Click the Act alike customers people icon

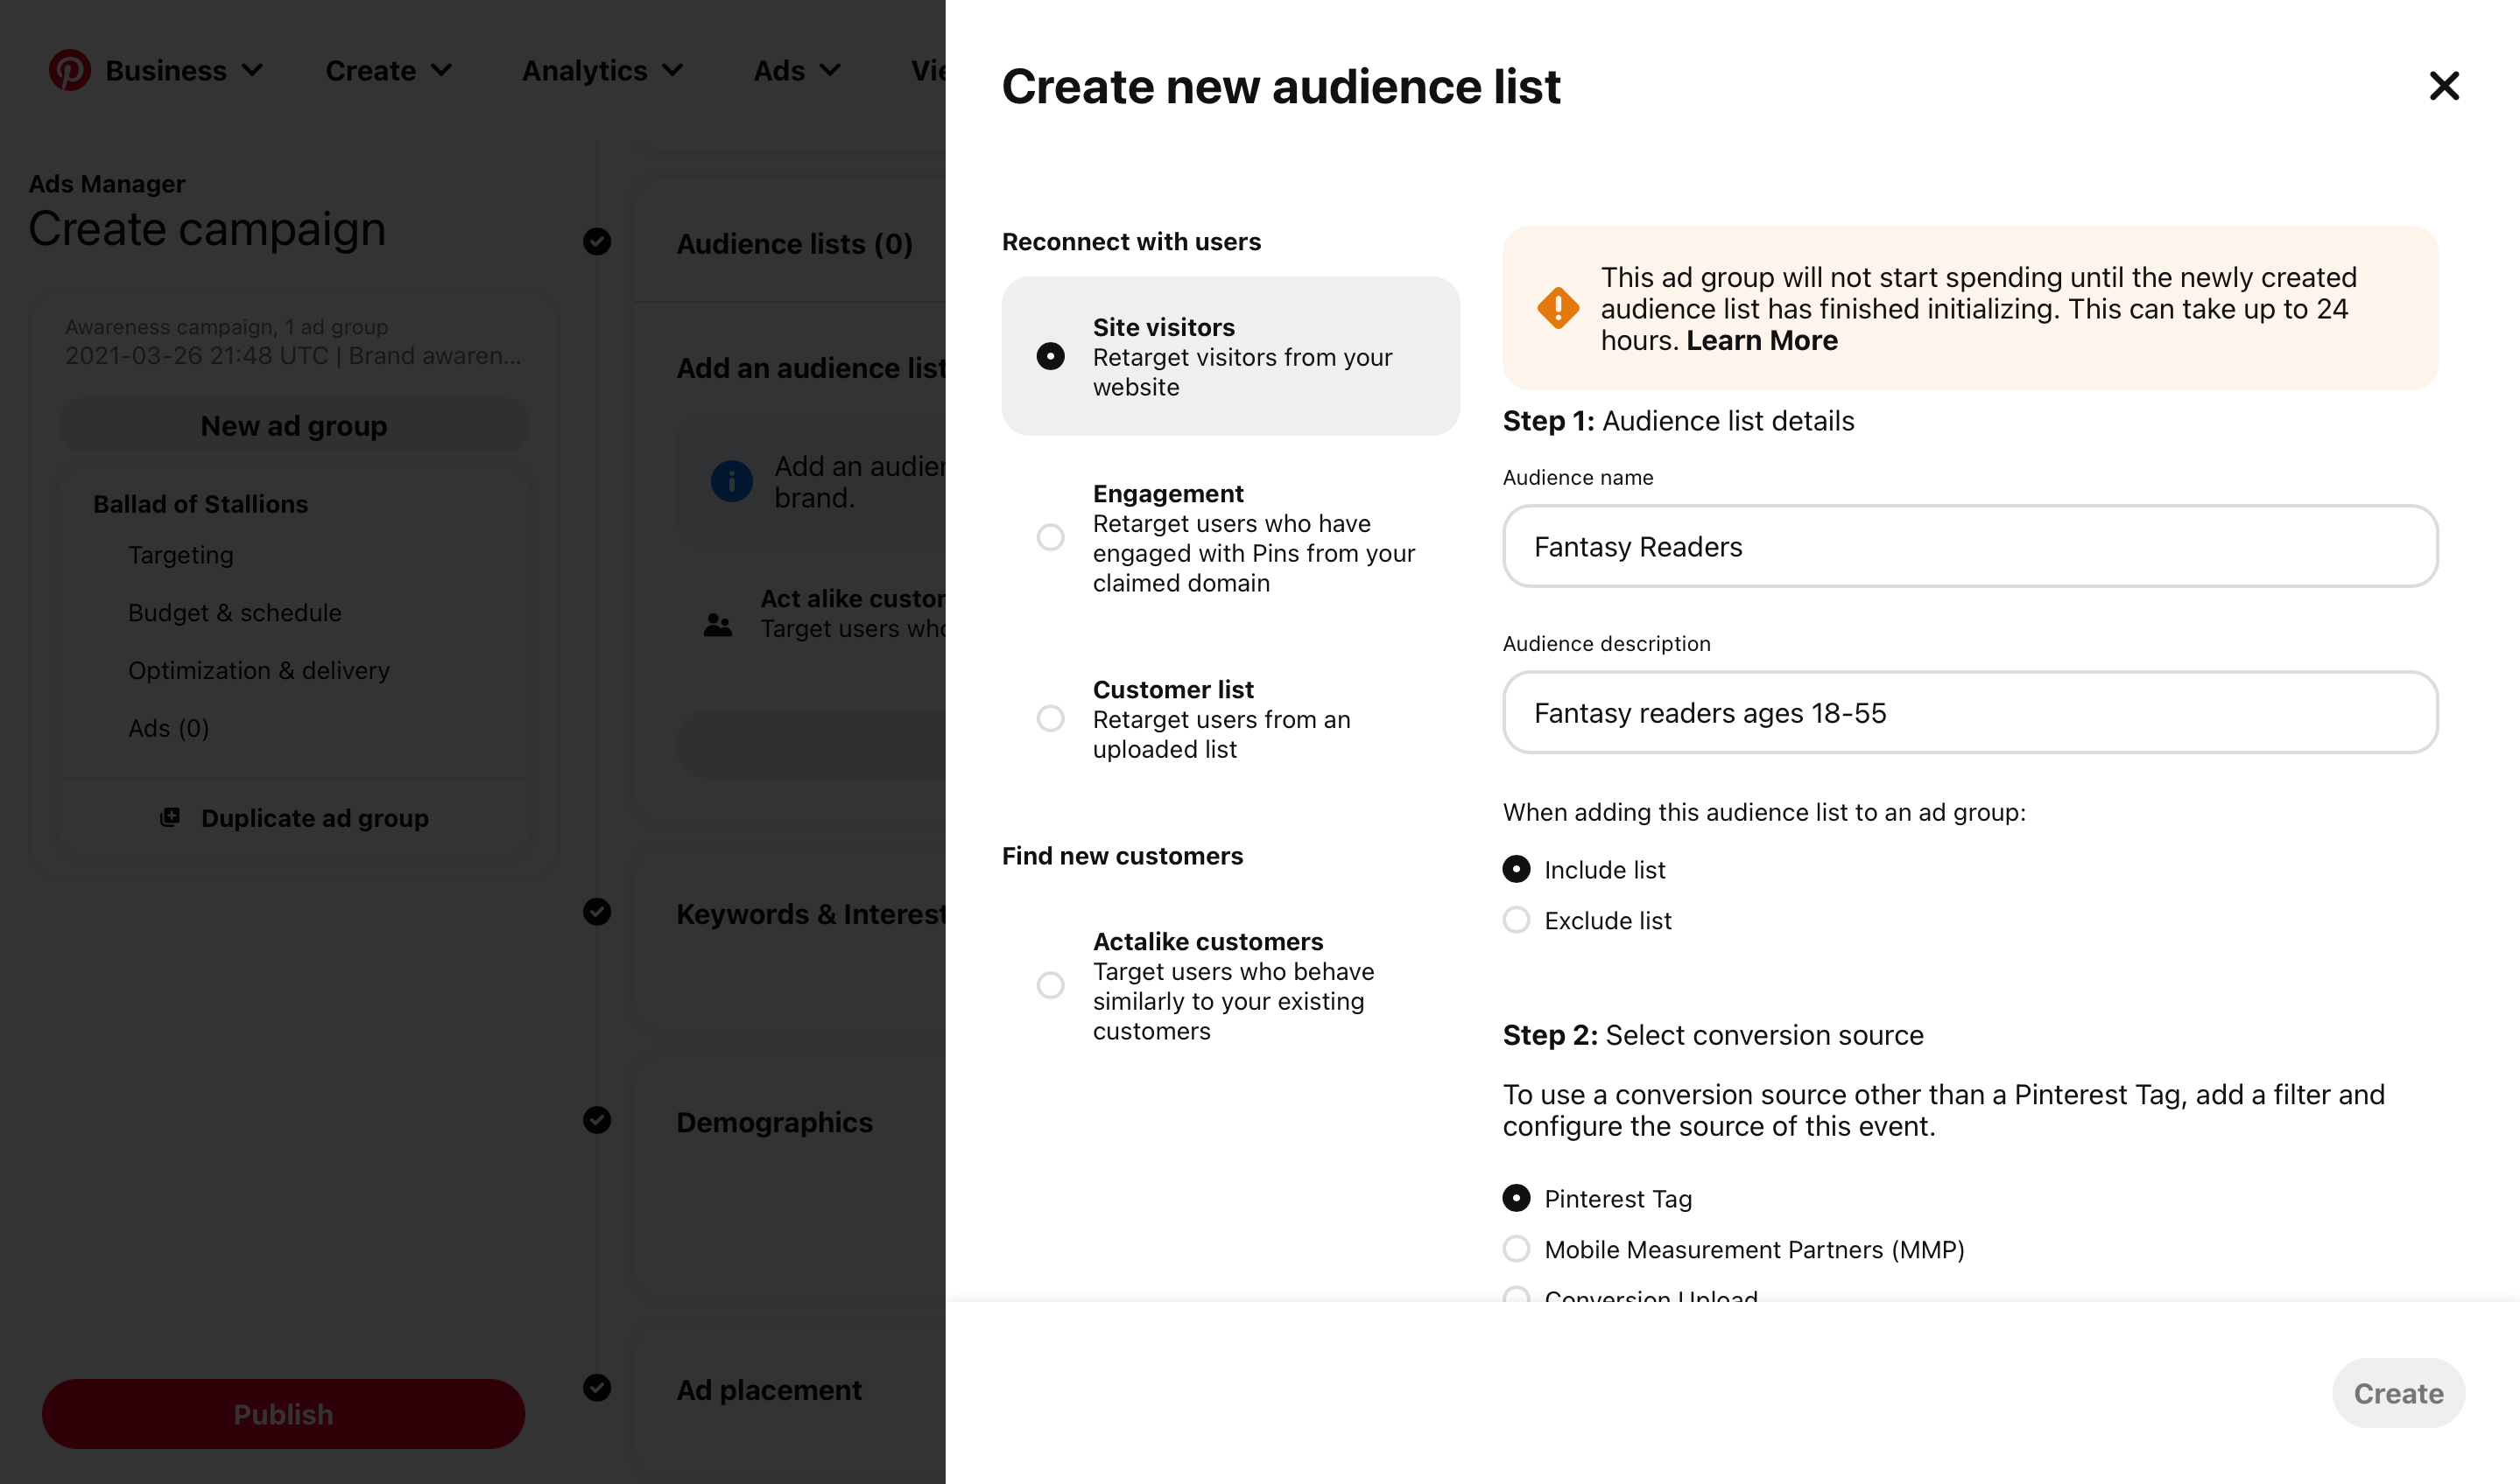pyautogui.click(x=717, y=625)
